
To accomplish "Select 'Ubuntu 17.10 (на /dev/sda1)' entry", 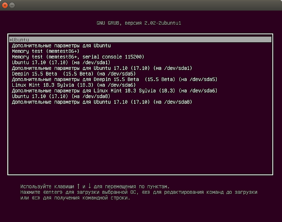I will pos(61,63).
